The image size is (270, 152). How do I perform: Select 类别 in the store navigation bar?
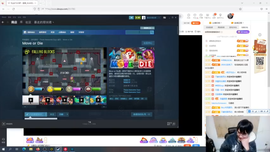tap(53, 32)
